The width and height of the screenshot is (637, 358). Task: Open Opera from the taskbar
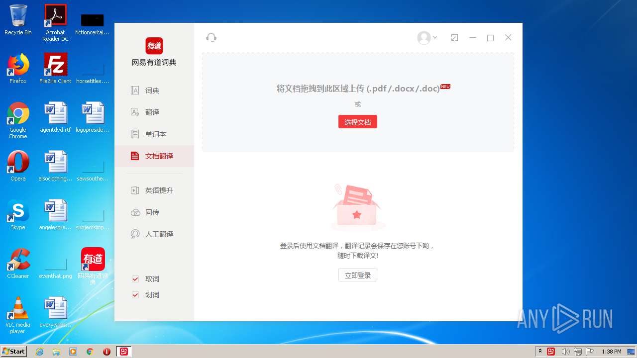tap(106, 352)
